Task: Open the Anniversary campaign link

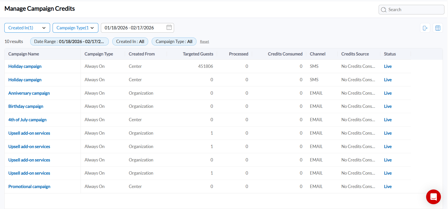Action: click(29, 93)
